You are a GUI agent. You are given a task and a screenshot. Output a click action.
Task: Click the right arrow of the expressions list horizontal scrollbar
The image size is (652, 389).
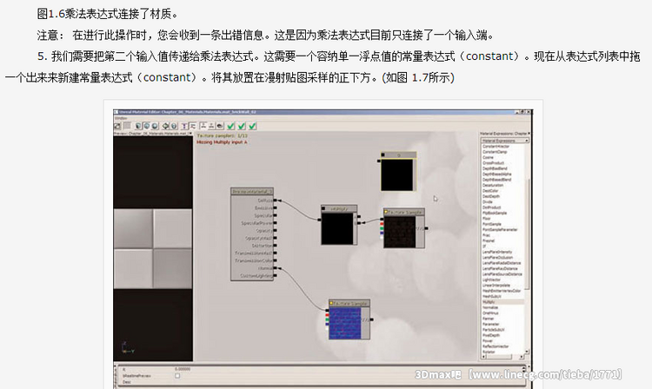[521, 357]
